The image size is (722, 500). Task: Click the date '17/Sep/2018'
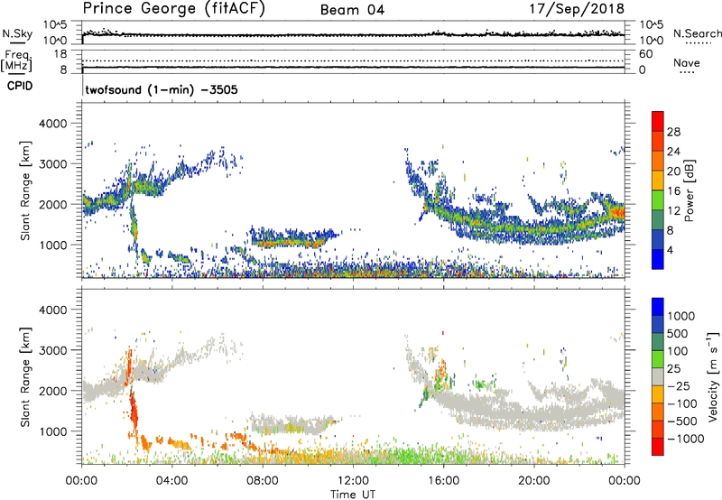point(577,9)
